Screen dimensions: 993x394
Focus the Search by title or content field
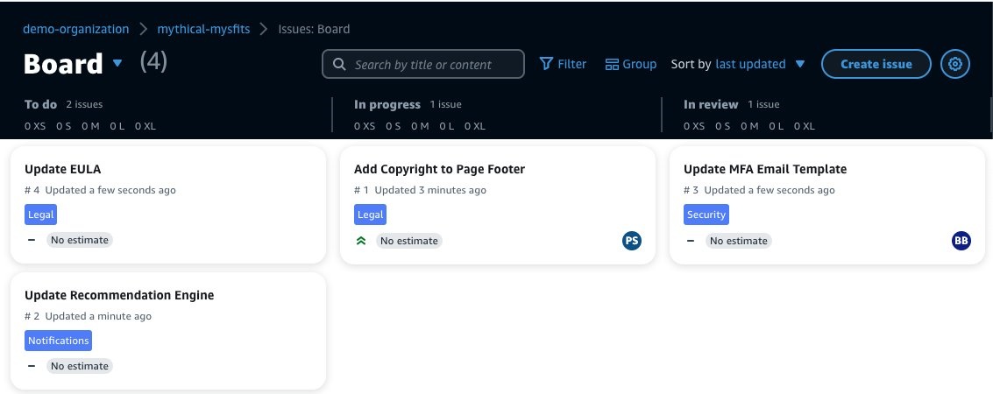(x=423, y=64)
